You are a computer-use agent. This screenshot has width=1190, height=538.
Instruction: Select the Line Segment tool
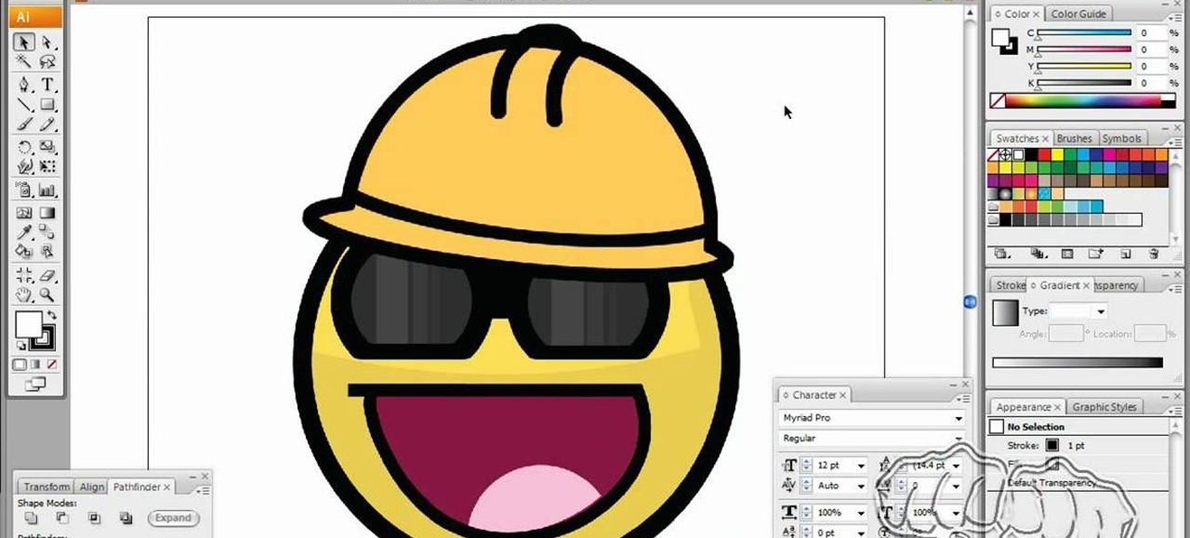(x=25, y=104)
